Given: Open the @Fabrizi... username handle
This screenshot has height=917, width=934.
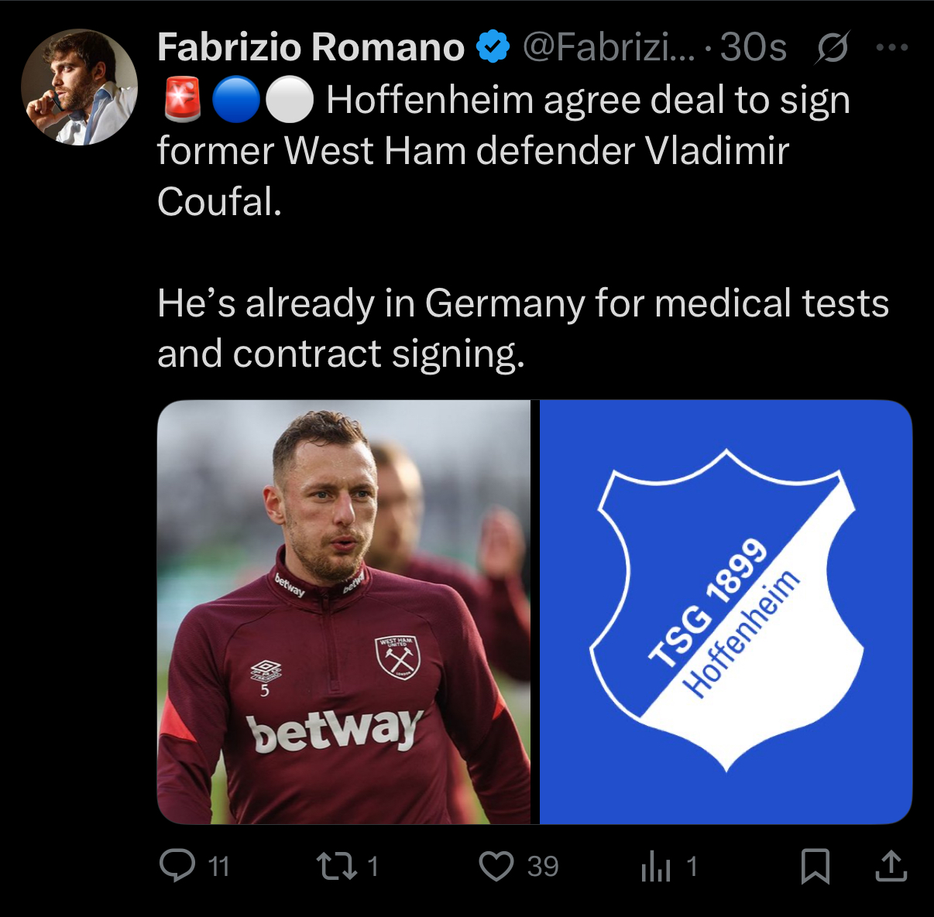Looking at the screenshot, I should (x=609, y=48).
